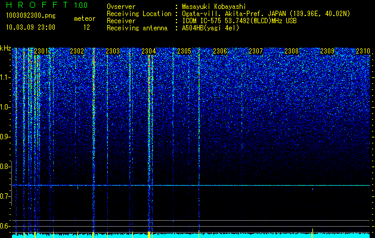The height and width of the screenshot is (238, 375).
Task: Click the 0.7 frequency axis label
Action: tap(5, 196)
